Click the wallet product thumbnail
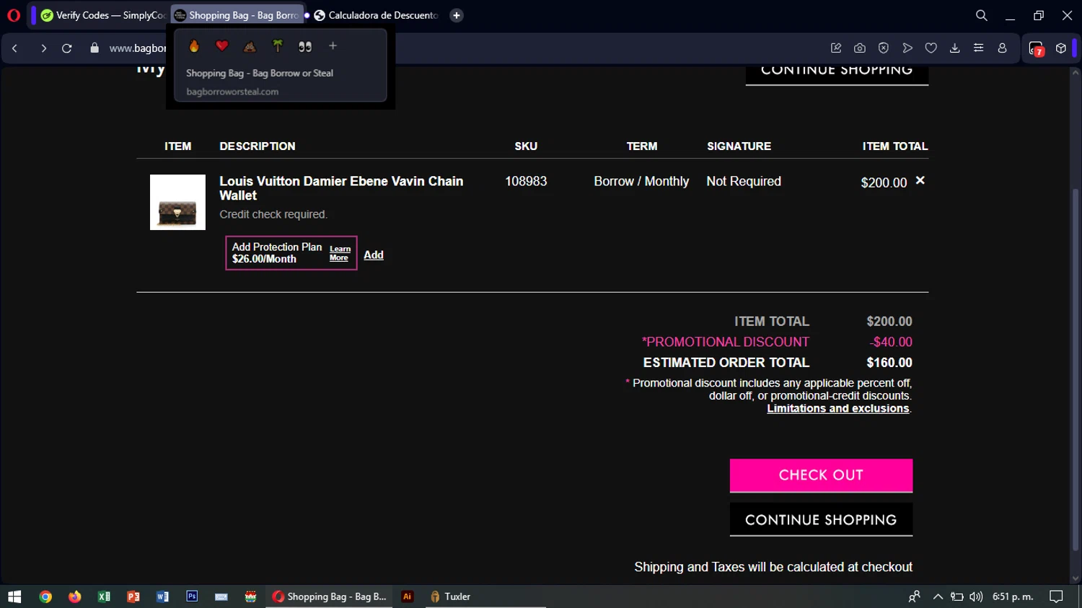Viewport: 1082px width, 608px height. tap(177, 203)
